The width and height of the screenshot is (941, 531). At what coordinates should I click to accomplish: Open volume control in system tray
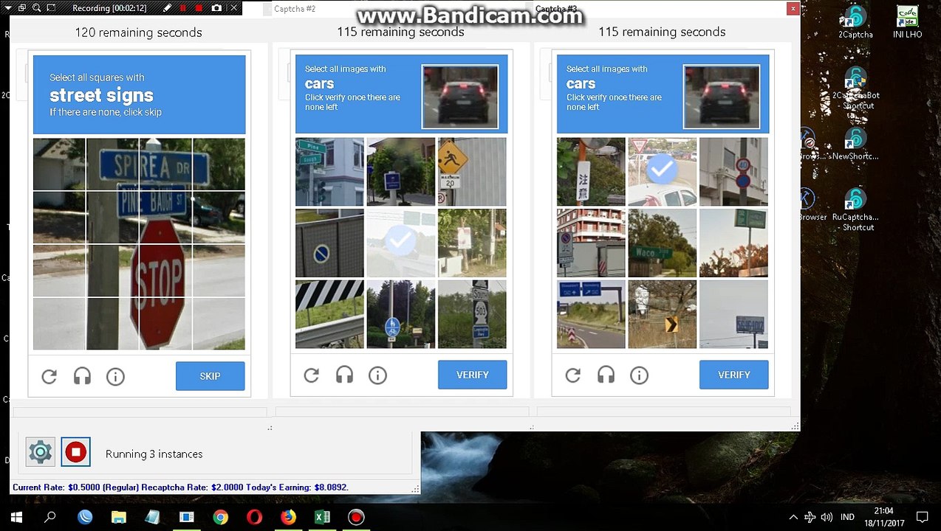pos(827,517)
